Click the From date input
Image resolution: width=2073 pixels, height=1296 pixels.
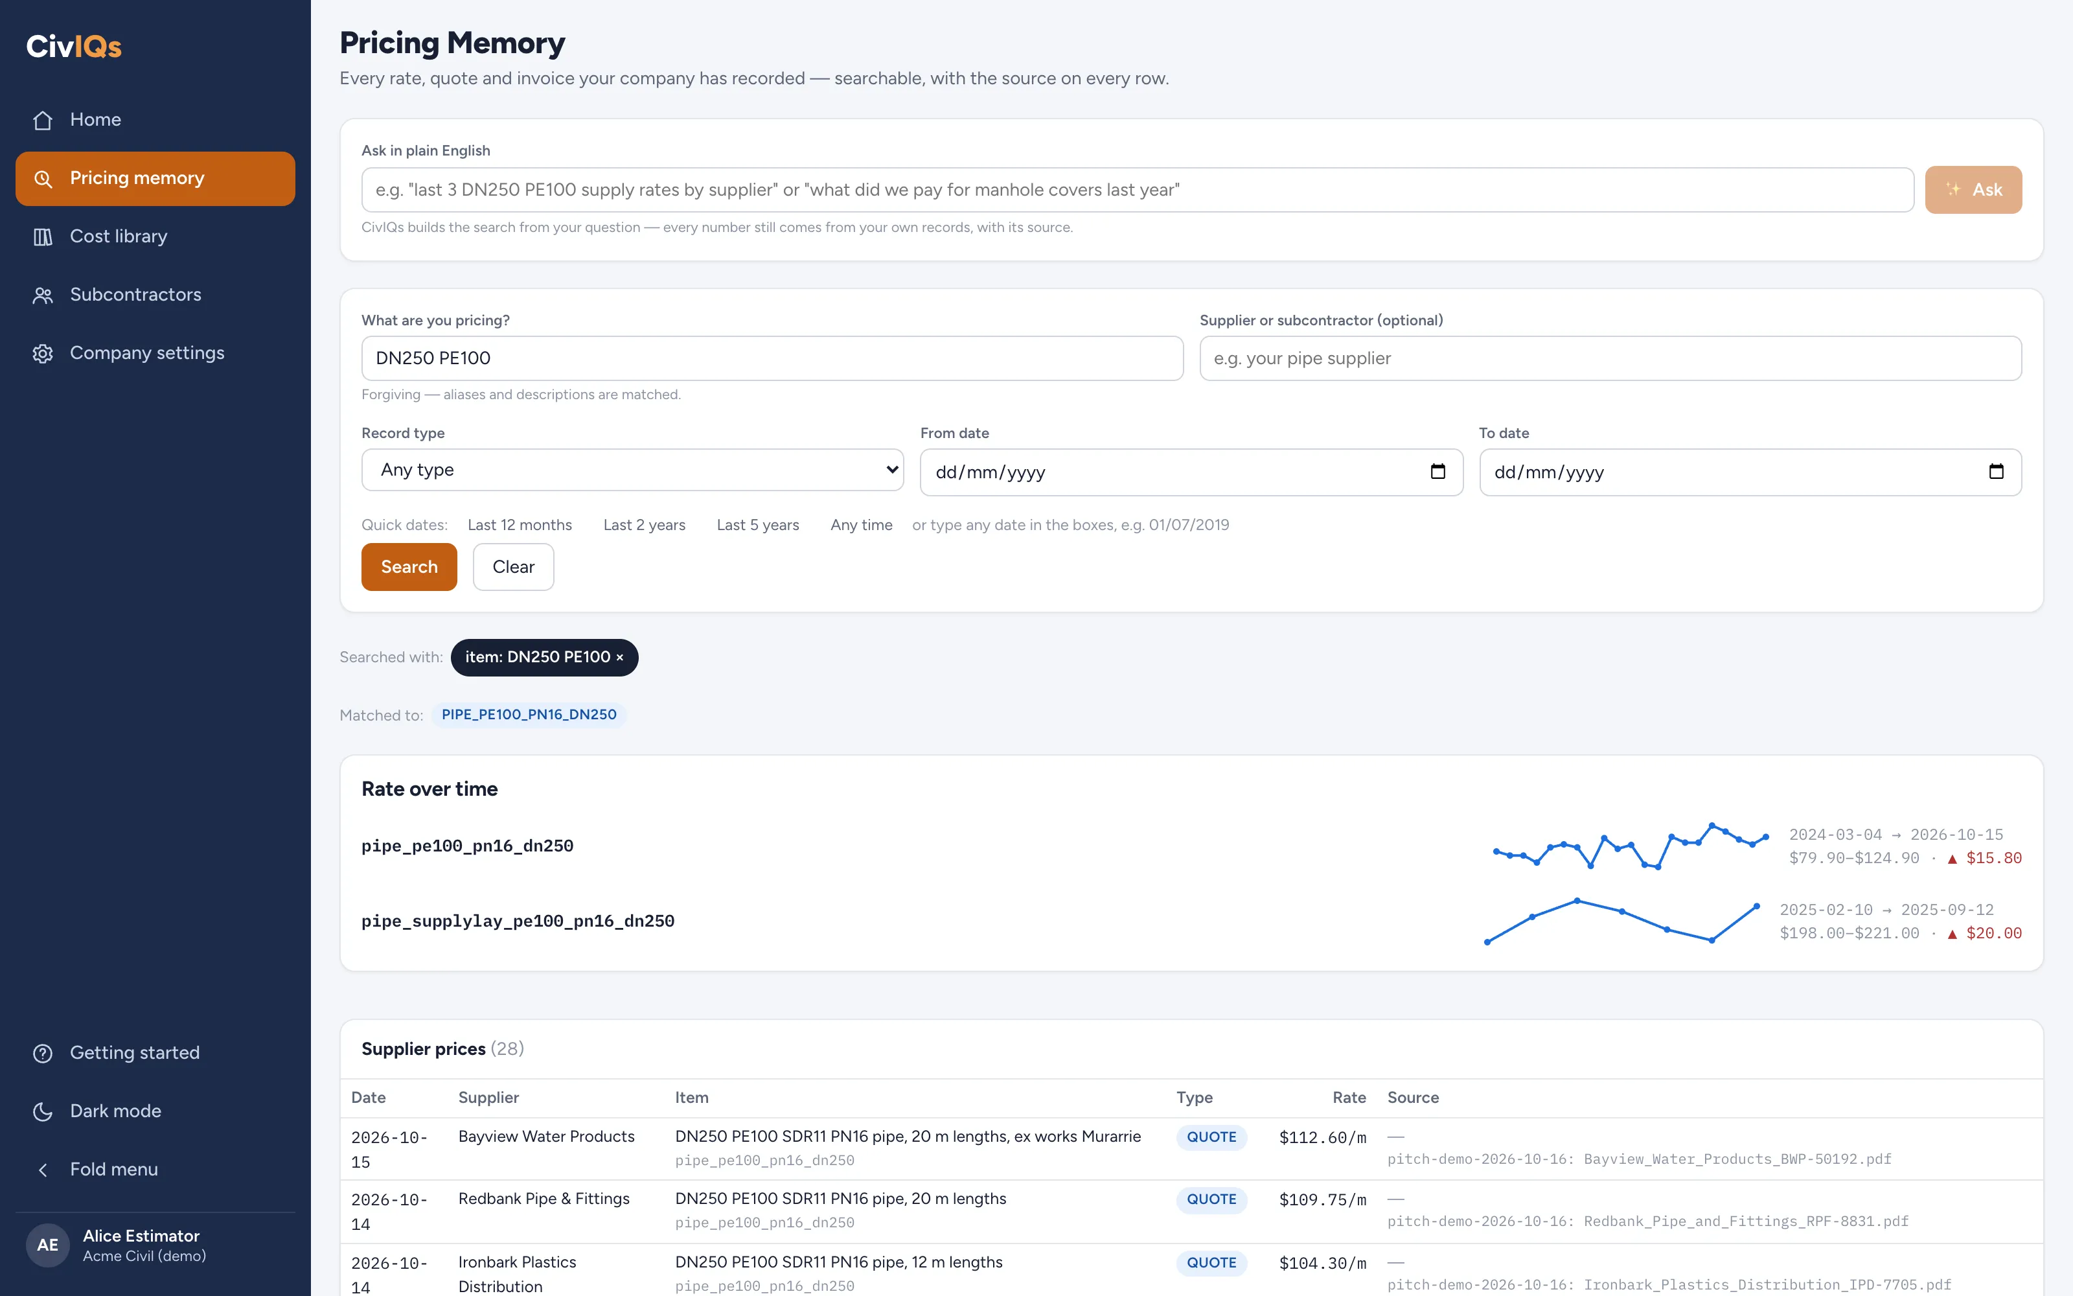(x=1191, y=472)
